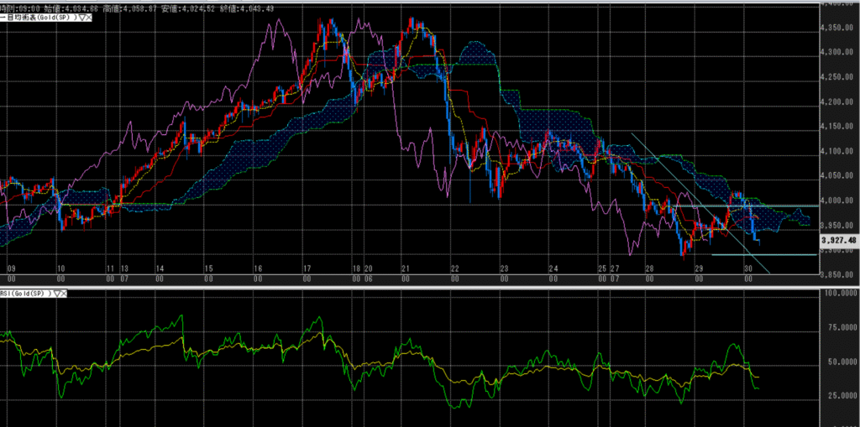Click date marker 23 on time axis
860x427 pixels.
point(503,268)
